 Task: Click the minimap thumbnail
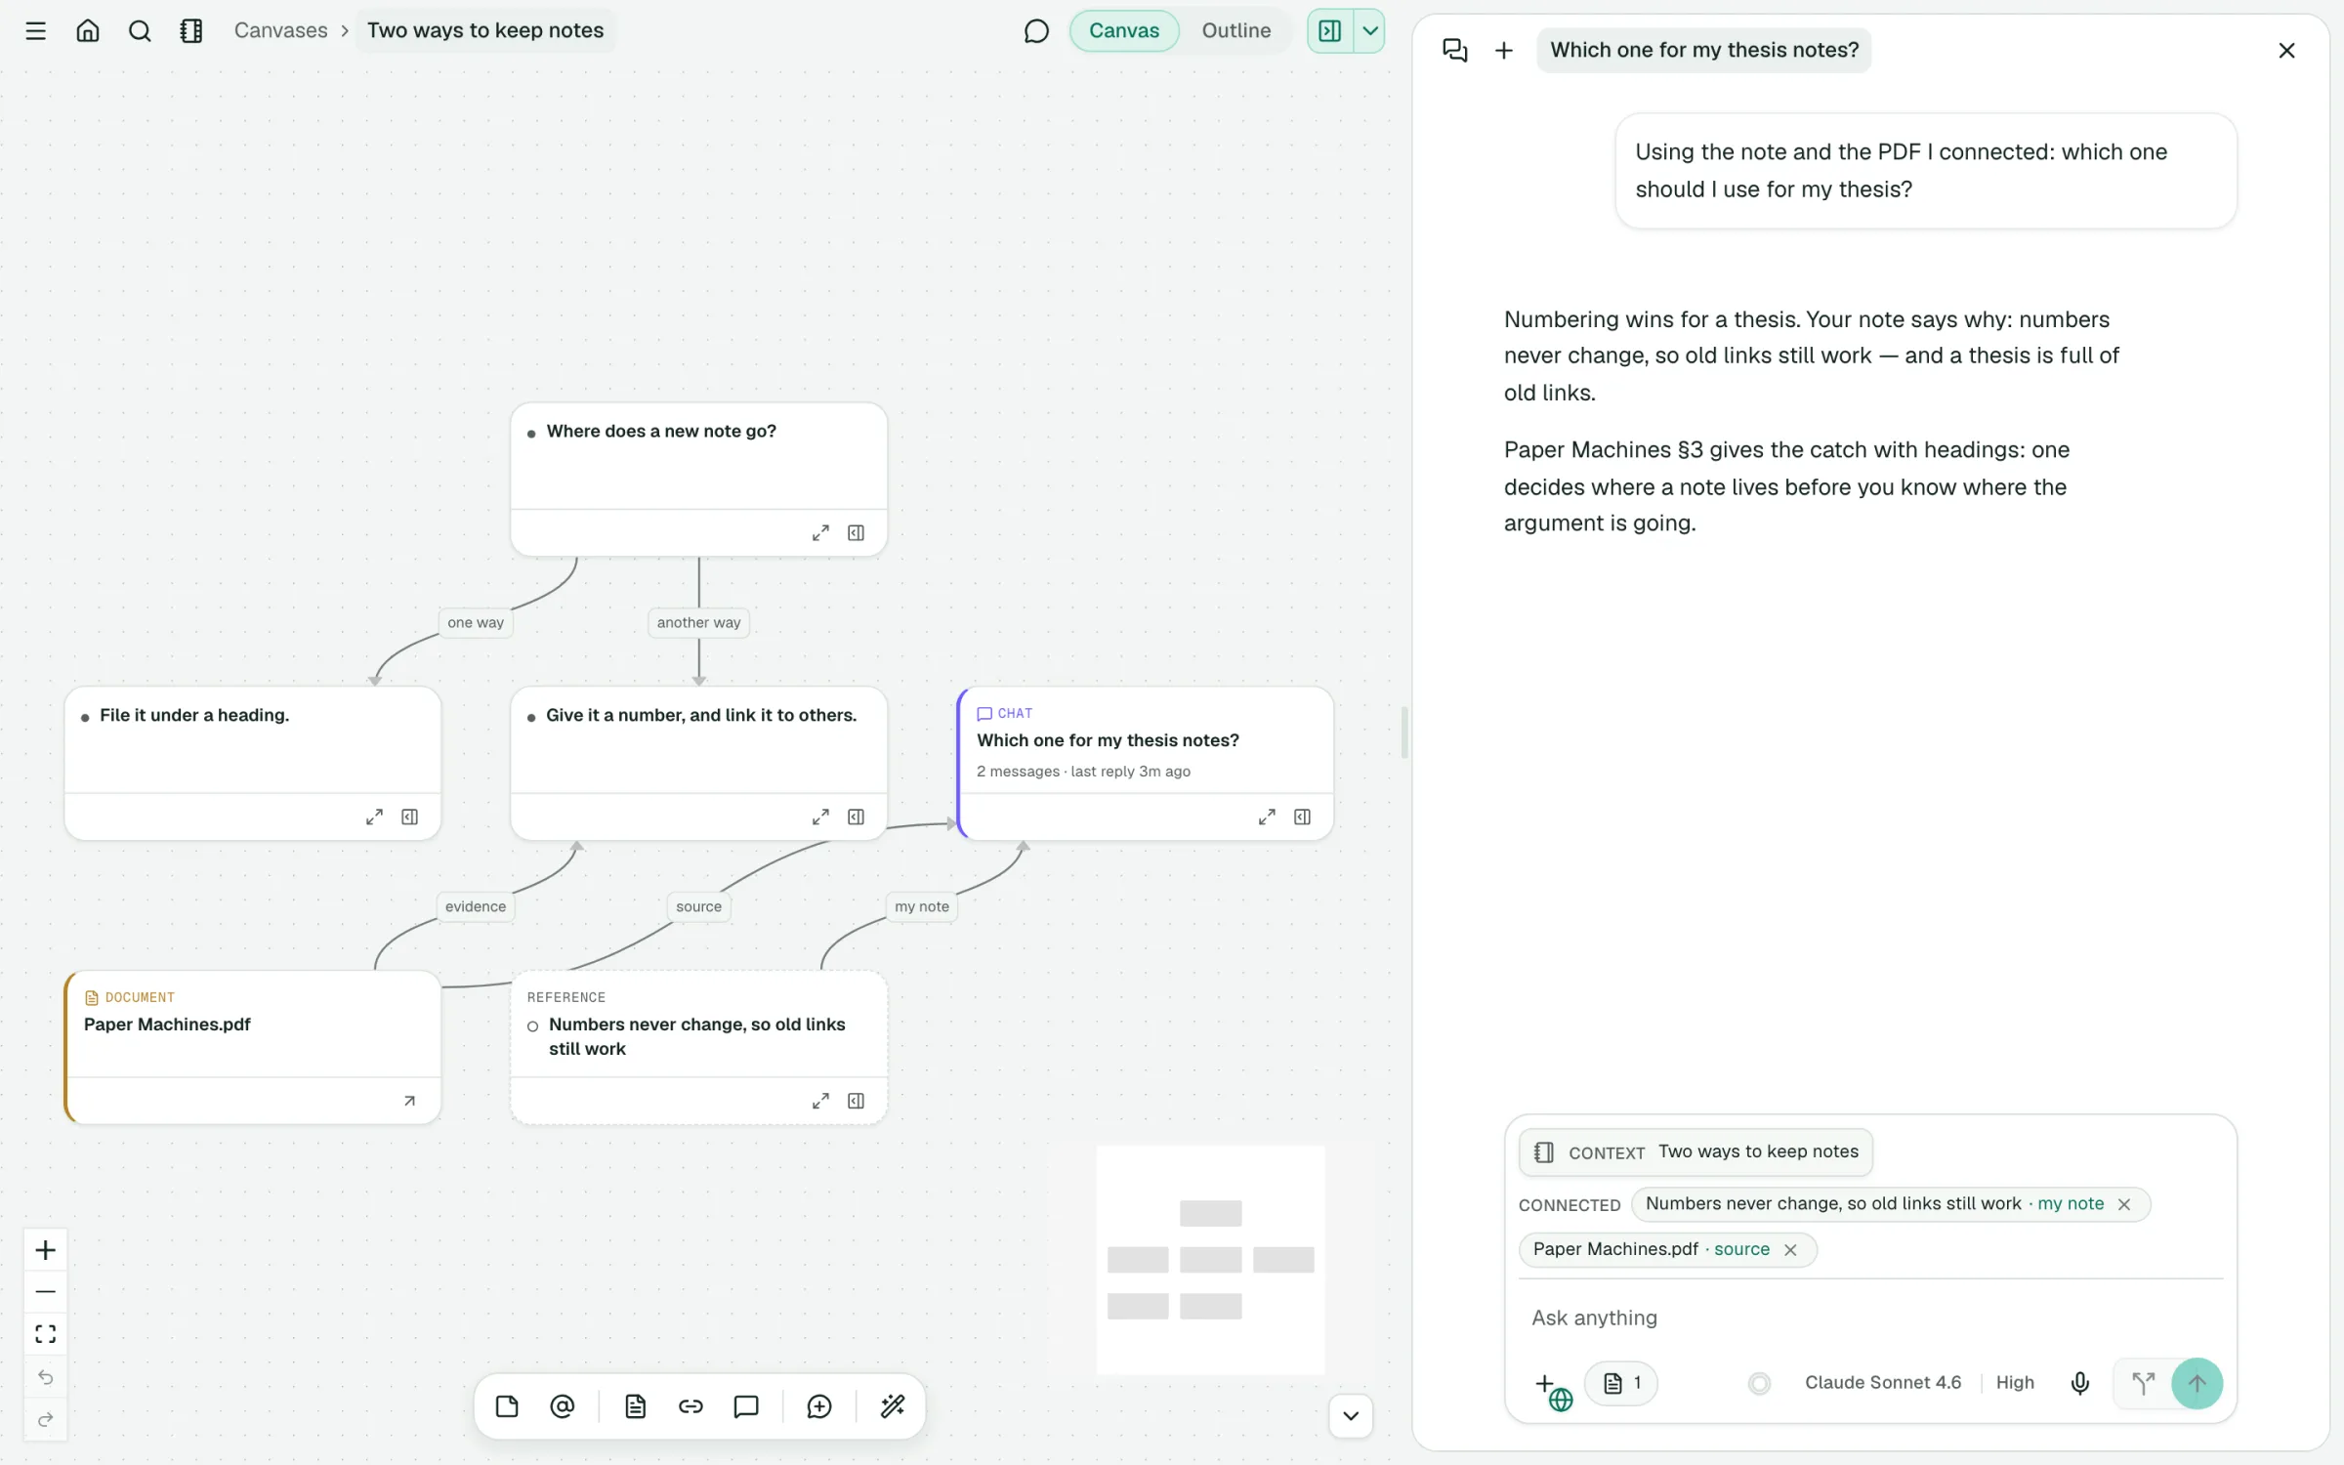(1211, 1260)
